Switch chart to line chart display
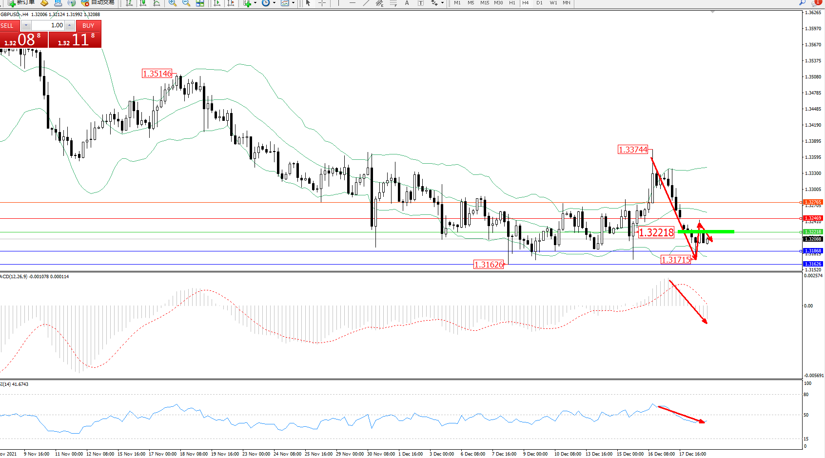This screenshot has width=825, height=458. pos(157,3)
